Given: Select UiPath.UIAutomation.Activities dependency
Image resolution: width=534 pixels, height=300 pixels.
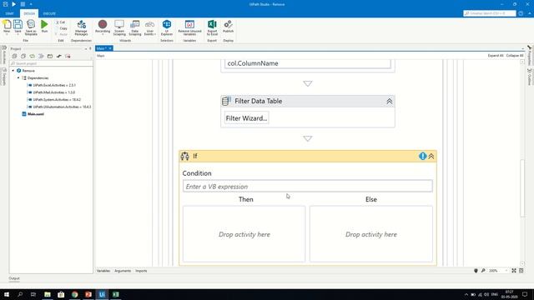Looking at the screenshot, I should coord(59,107).
